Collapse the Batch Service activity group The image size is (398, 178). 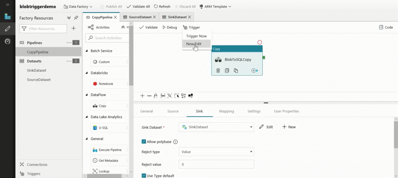[87, 51]
